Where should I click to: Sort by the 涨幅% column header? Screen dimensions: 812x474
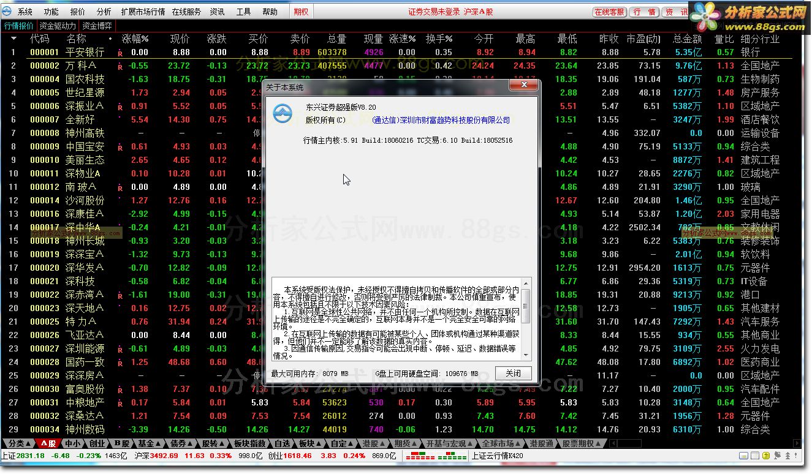(x=135, y=39)
